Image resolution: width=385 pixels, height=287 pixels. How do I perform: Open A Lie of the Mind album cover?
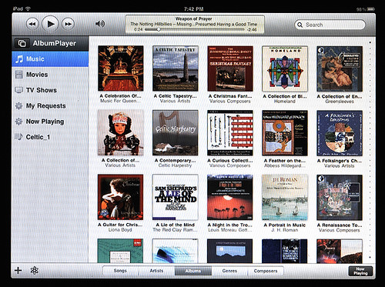pos(176,197)
